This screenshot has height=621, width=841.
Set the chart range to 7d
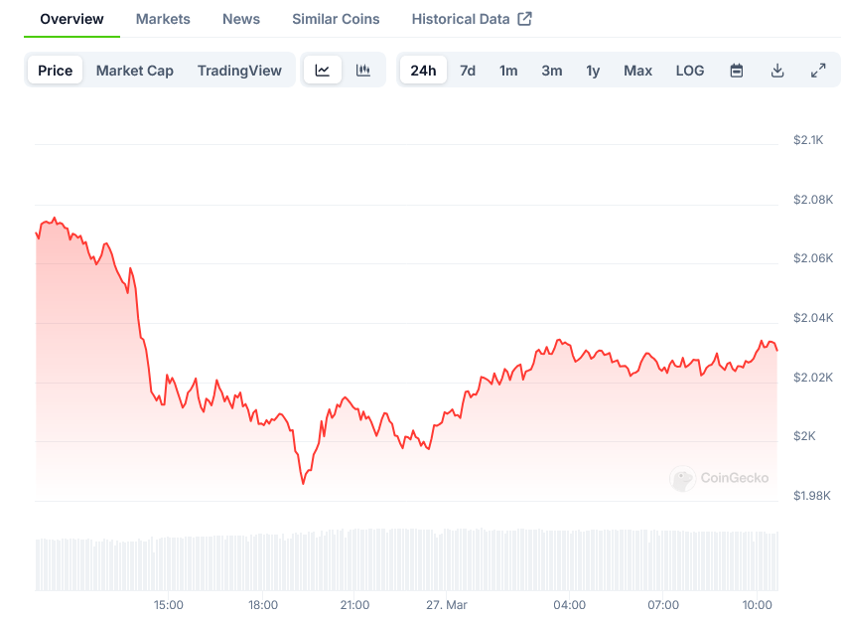coord(468,71)
